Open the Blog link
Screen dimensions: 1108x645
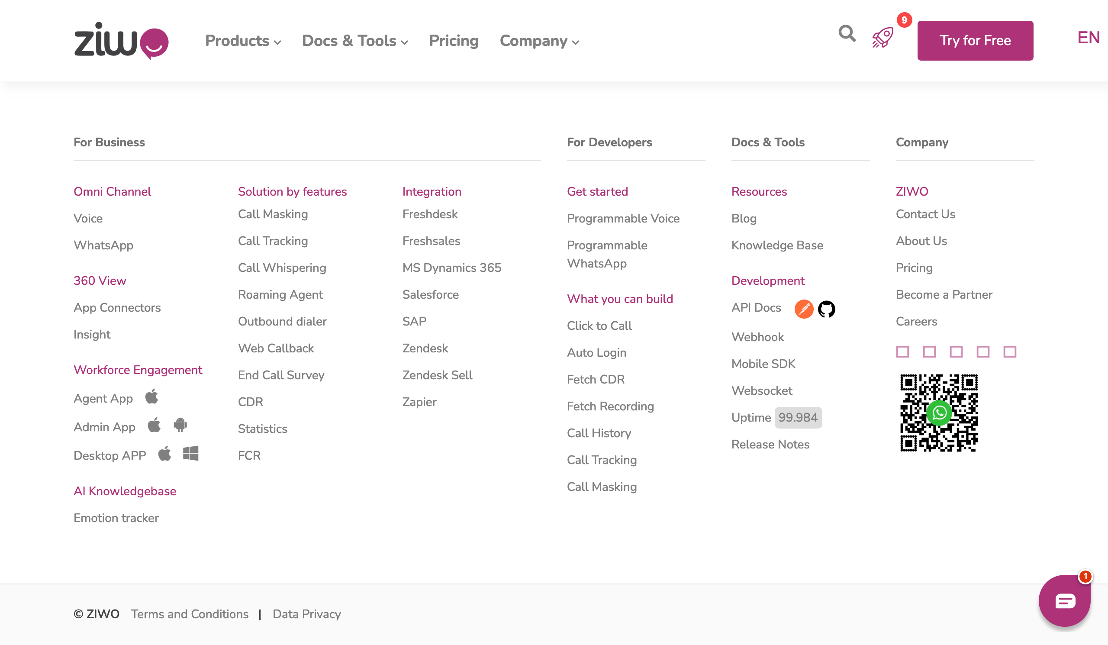pyautogui.click(x=744, y=219)
